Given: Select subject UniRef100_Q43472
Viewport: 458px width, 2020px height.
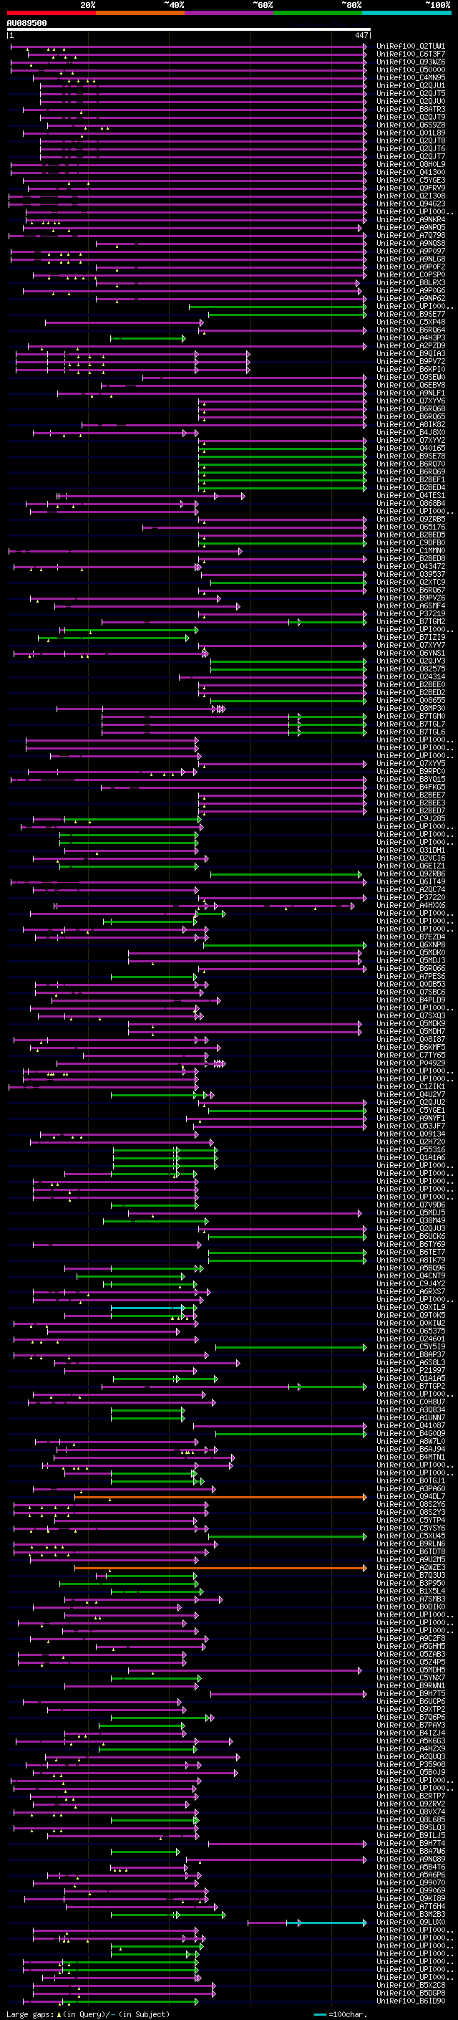Looking at the screenshot, I should click(411, 566).
